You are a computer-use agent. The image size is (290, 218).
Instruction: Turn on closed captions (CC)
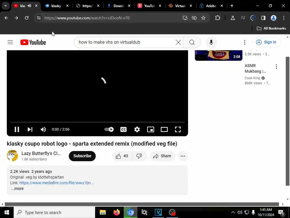click(123, 129)
